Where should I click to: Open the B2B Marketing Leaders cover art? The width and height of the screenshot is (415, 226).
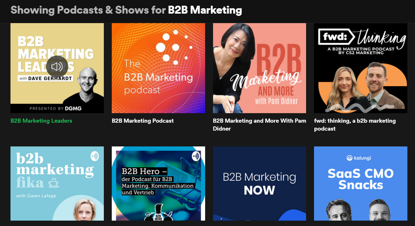(57, 68)
